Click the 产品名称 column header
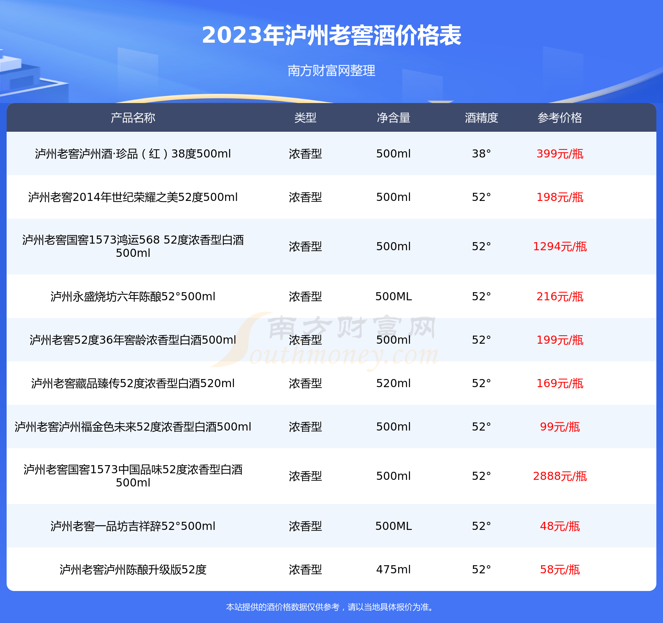The image size is (663, 623). [133, 118]
